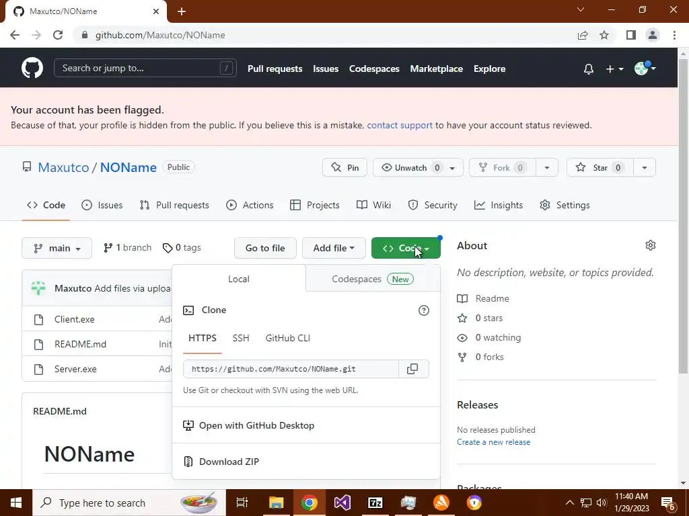
Task: Open the Wiki tab
Action: pos(373,205)
